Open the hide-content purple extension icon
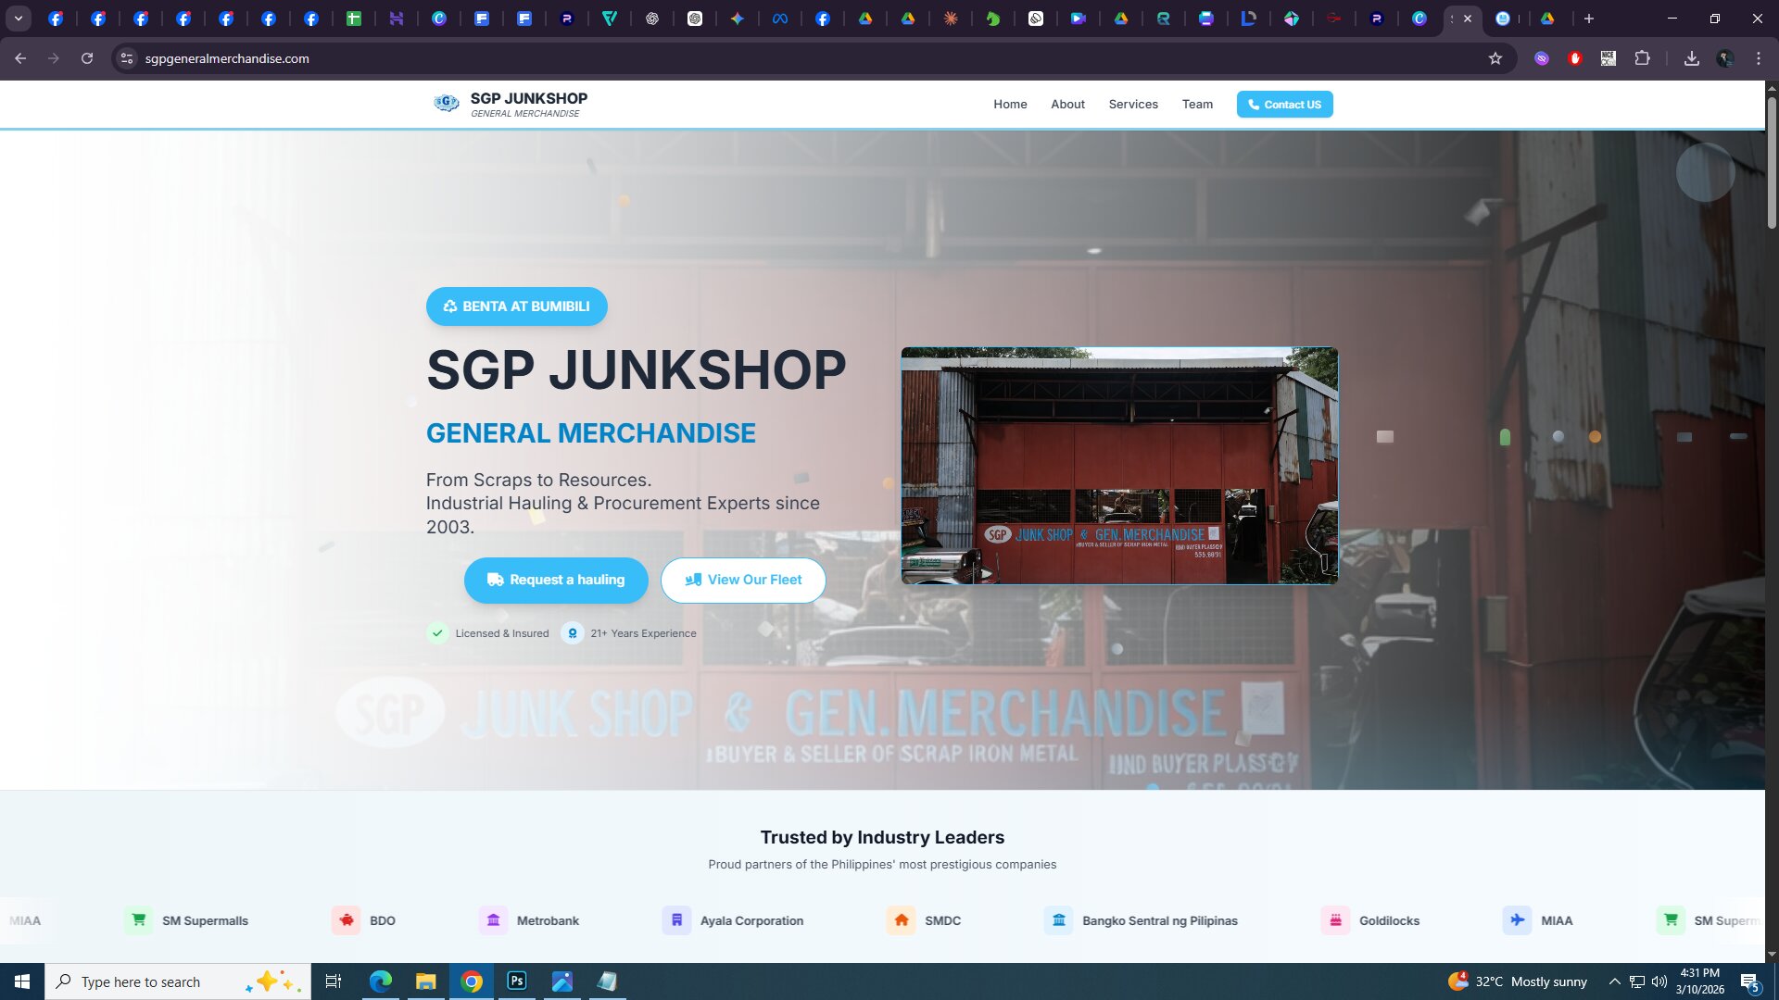The image size is (1779, 1000). coord(1541,57)
